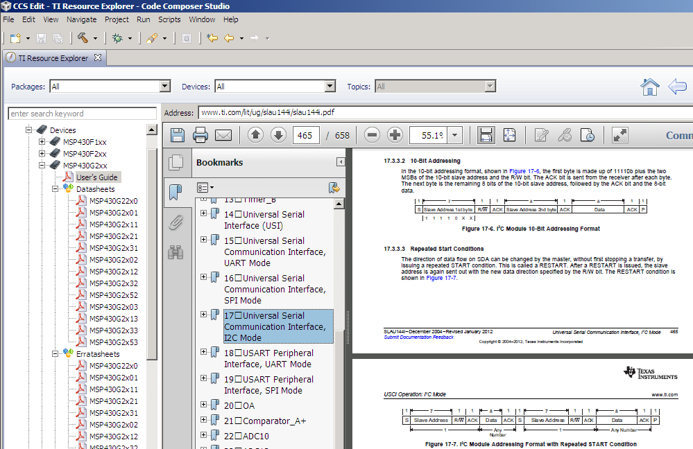Screen dimensions: 693x449
Task: Click the Build hammer icon
Action: coord(83,38)
